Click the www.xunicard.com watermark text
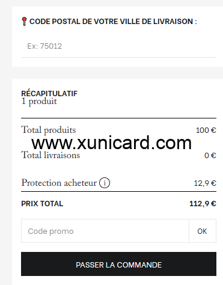The width and height of the screenshot is (223, 285). click(x=112, y=142)
